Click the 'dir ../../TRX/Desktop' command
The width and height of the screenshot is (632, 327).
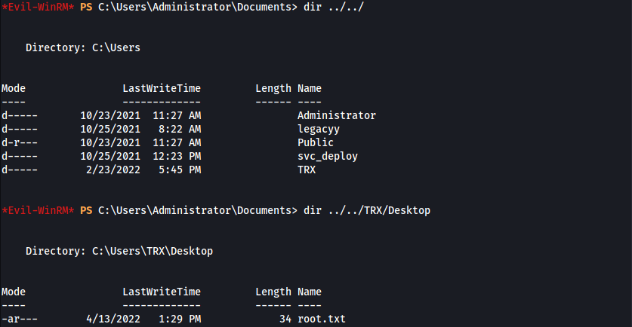(x=367, y=210)
